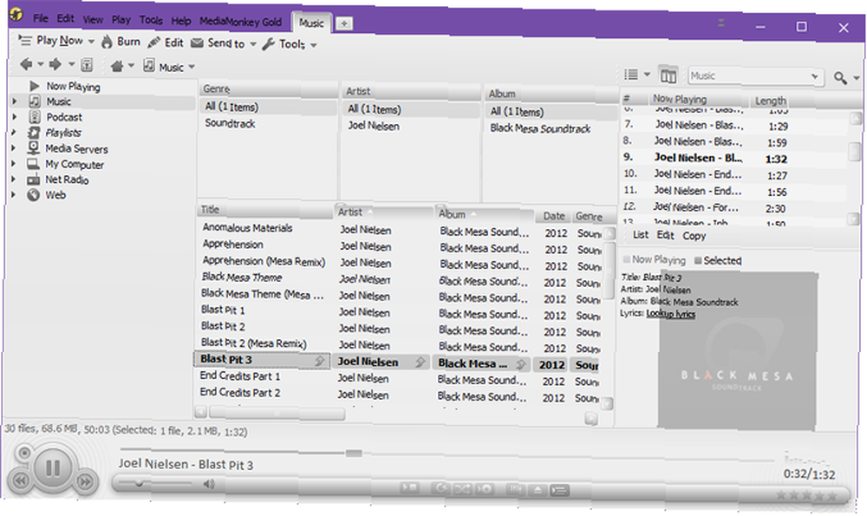Skip to the next track
The height and width of the screenshot is (516, 867).
pyautogui.click(x=85, y=481)
